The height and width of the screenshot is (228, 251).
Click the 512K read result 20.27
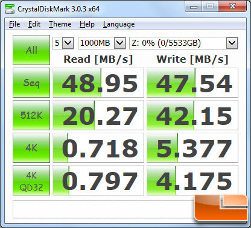tap(98, 115)
